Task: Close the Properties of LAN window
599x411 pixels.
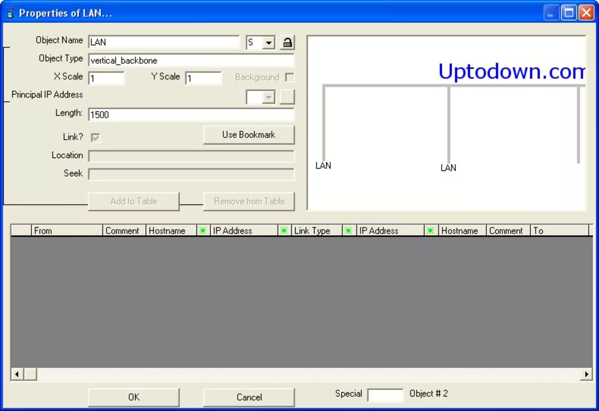Action: tap(586, 13)
